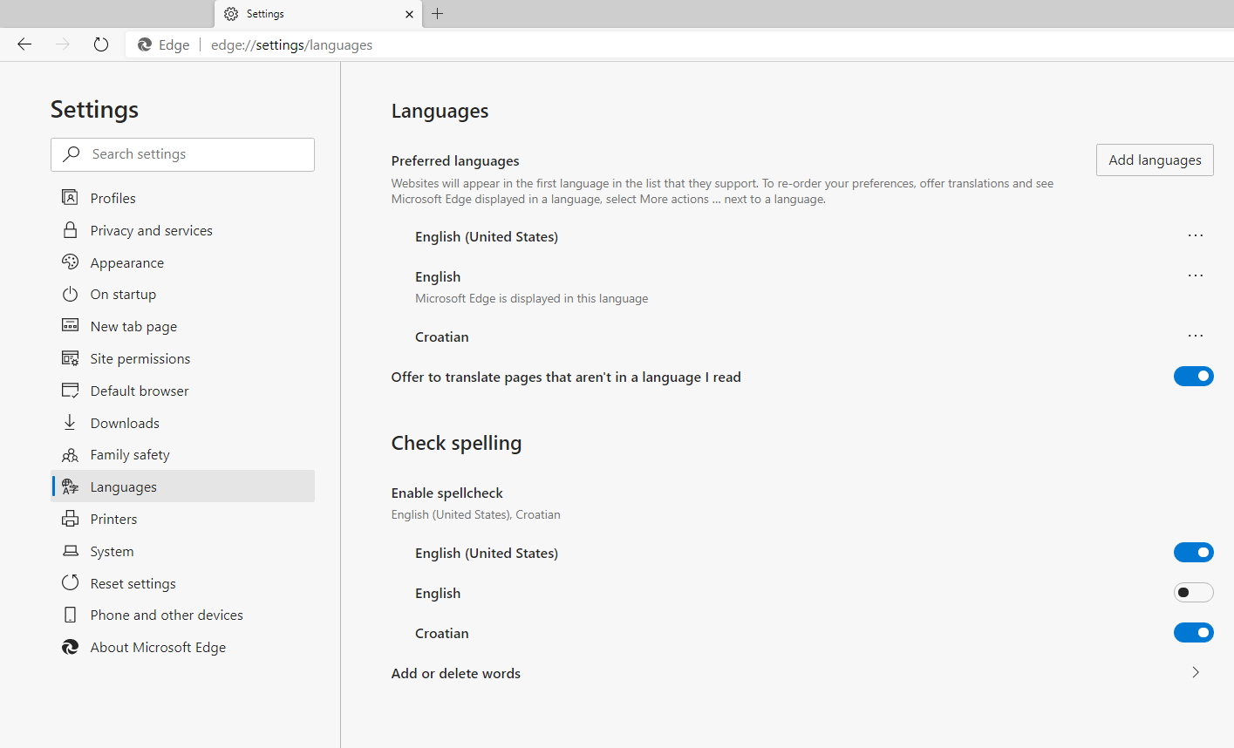This screenshot has height=748, width=1234.
Task: Click the Reset settings icon
Action: coord(70,582)
